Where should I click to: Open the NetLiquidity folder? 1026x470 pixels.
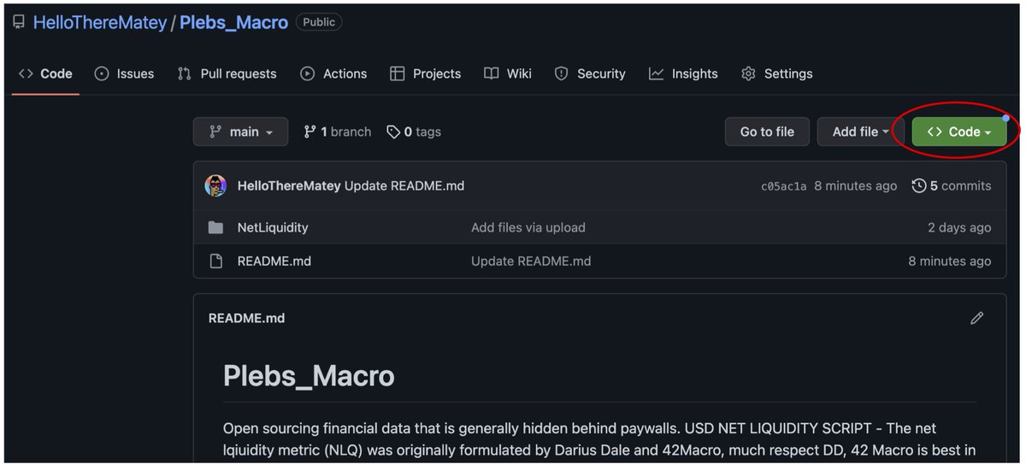point(273,227)
